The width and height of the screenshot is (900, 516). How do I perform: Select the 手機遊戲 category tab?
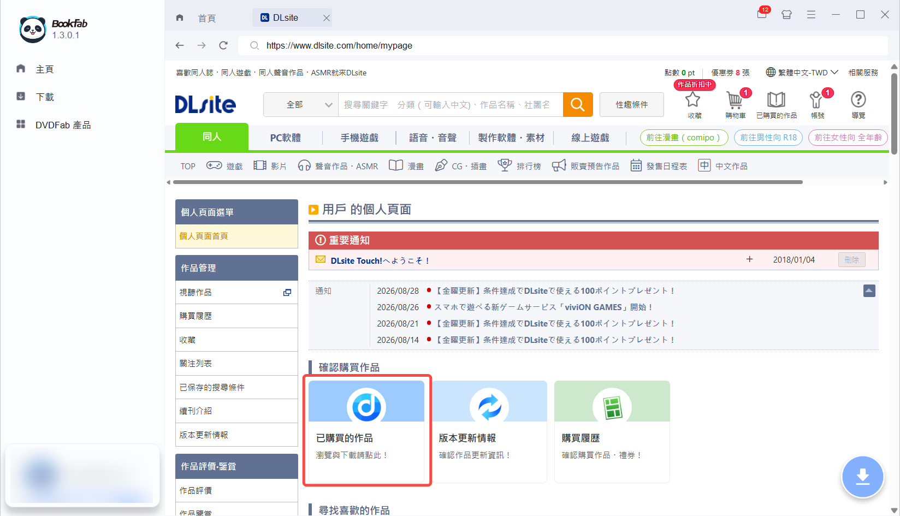pyautogui.click(x=359, y=138)
